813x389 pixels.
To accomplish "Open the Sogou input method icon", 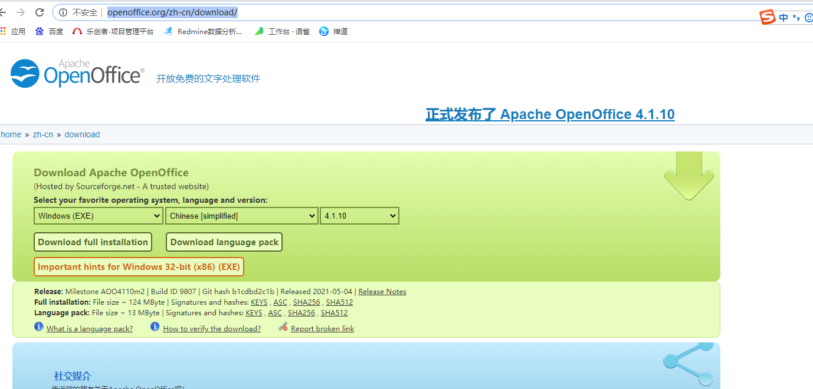I will click(x=767, y=17).
